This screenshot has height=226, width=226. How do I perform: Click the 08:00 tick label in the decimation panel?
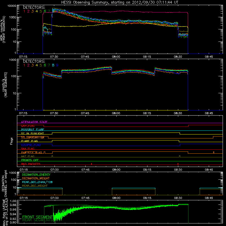(116, 198)
